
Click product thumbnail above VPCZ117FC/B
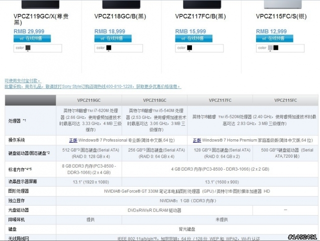coord(202,4)
